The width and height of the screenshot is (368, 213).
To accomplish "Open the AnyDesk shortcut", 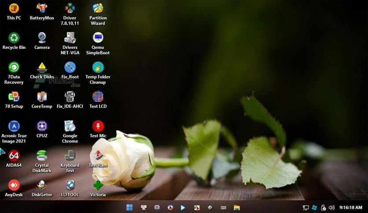I will tap(14, 185).
